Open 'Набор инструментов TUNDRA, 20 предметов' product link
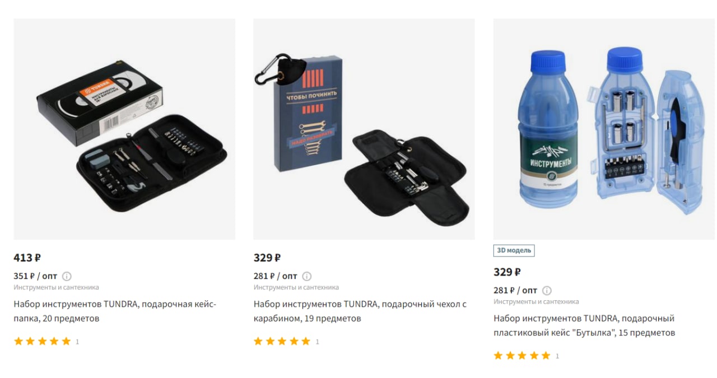Screen dimensions: 717x378 (115, 311)
